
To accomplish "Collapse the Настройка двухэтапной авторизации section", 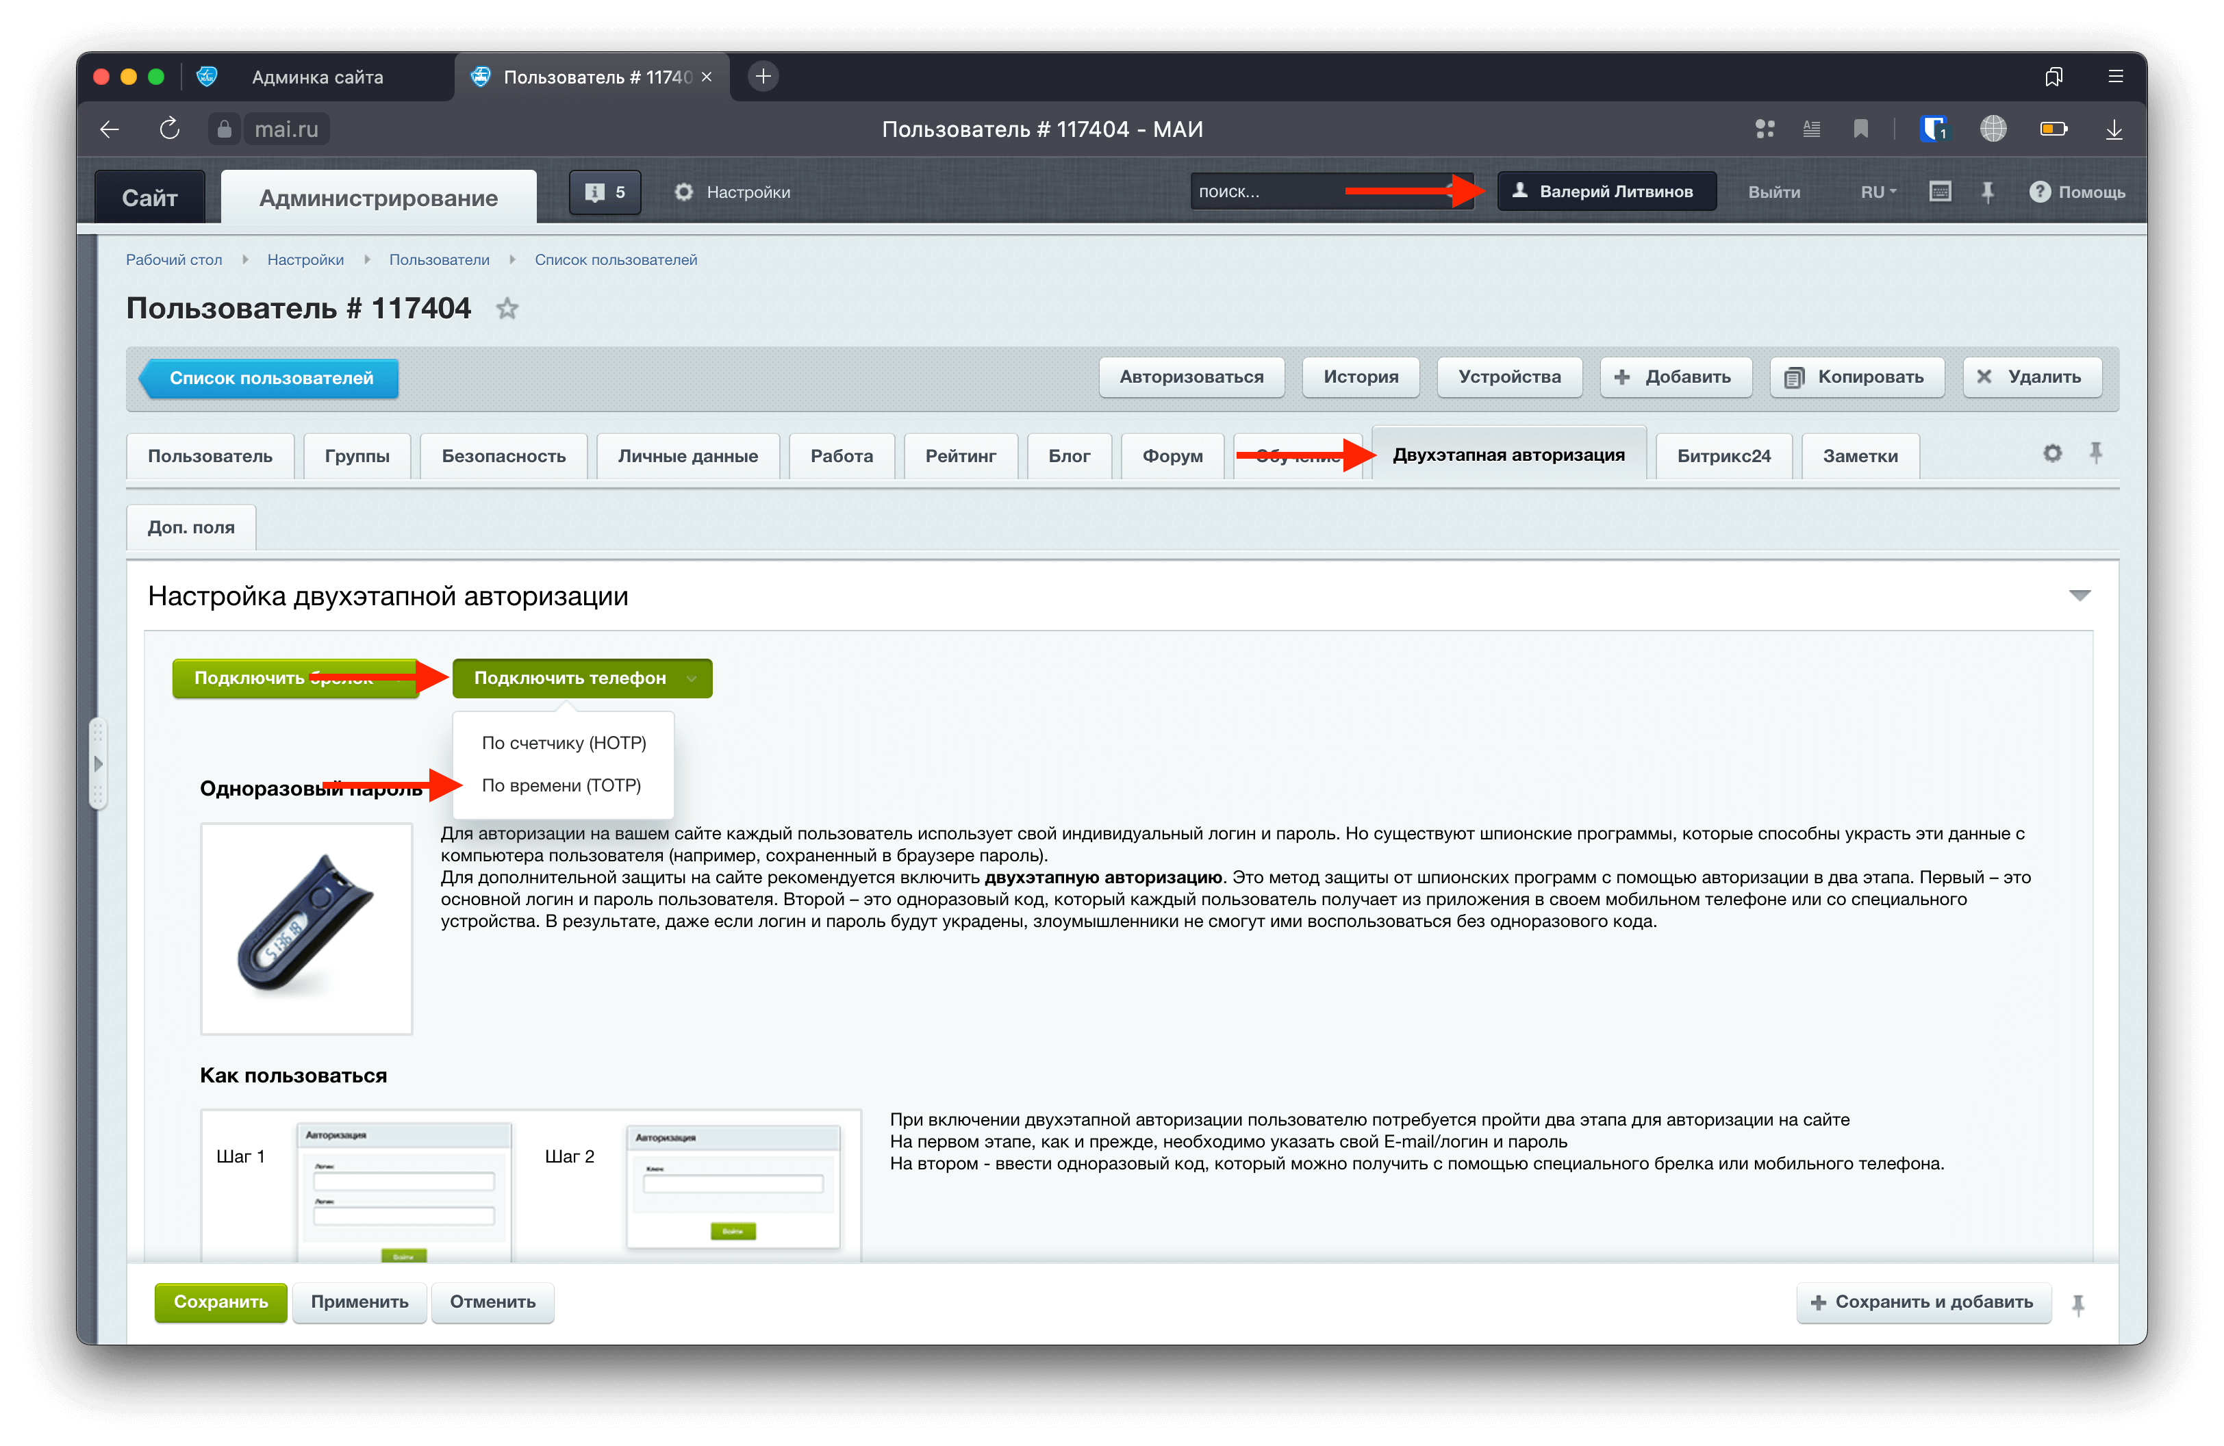I will coord(2079,596).
